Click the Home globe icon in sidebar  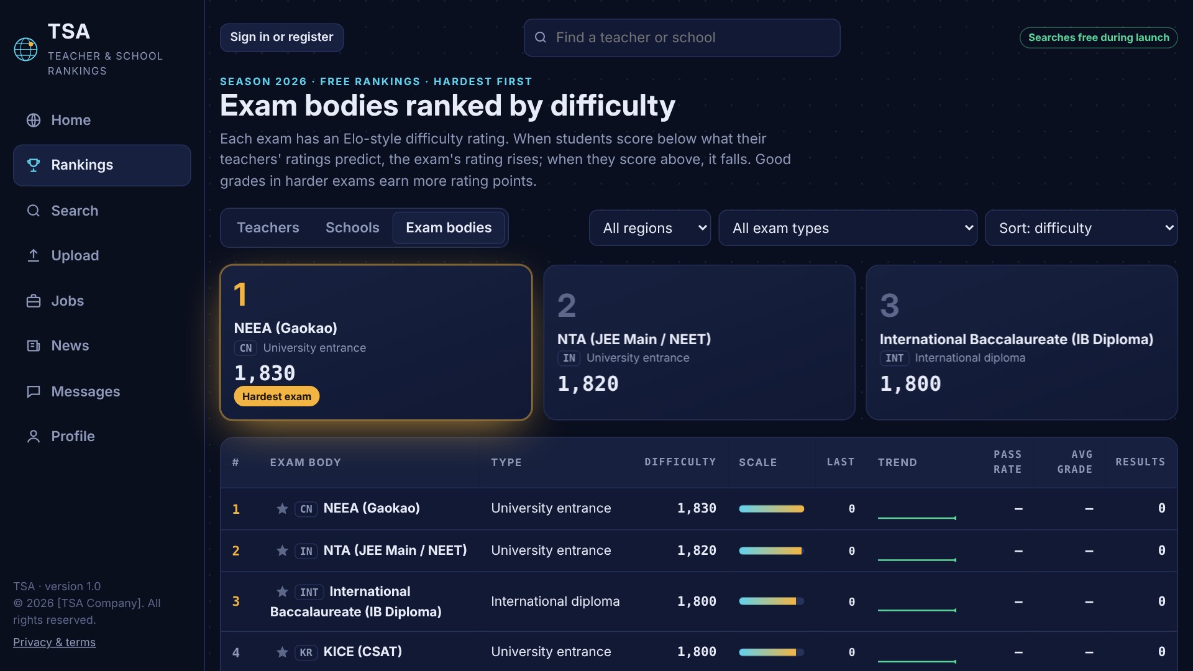34,120
